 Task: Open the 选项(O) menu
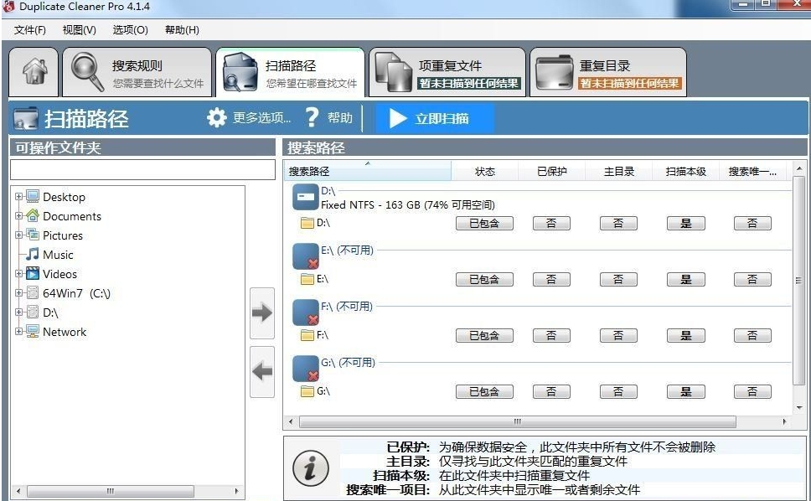(131, 30)
